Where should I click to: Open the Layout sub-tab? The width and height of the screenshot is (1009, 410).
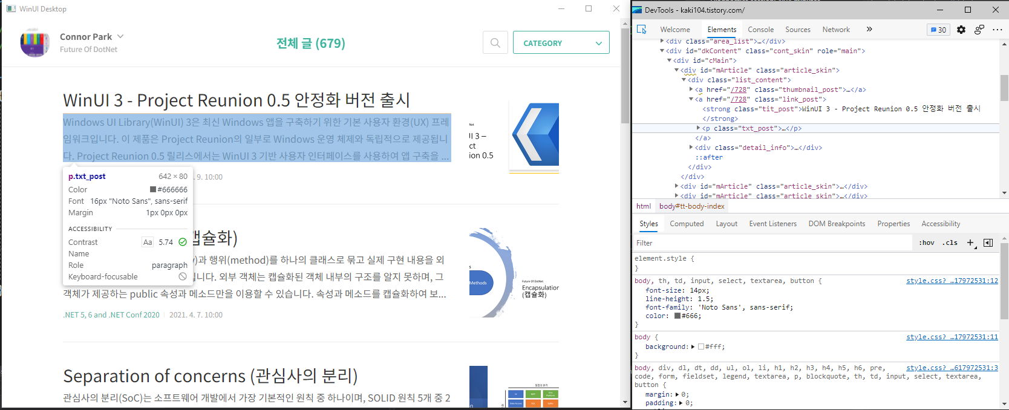click(727, 224)
